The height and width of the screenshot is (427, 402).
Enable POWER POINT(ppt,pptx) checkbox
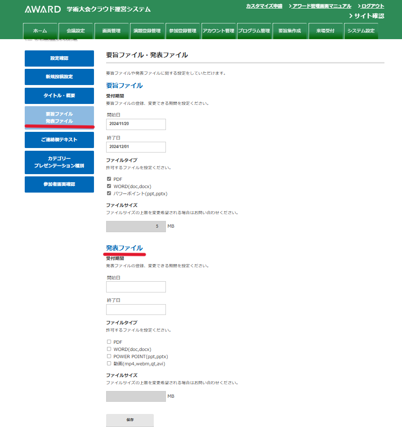click(x=109, y=356)
